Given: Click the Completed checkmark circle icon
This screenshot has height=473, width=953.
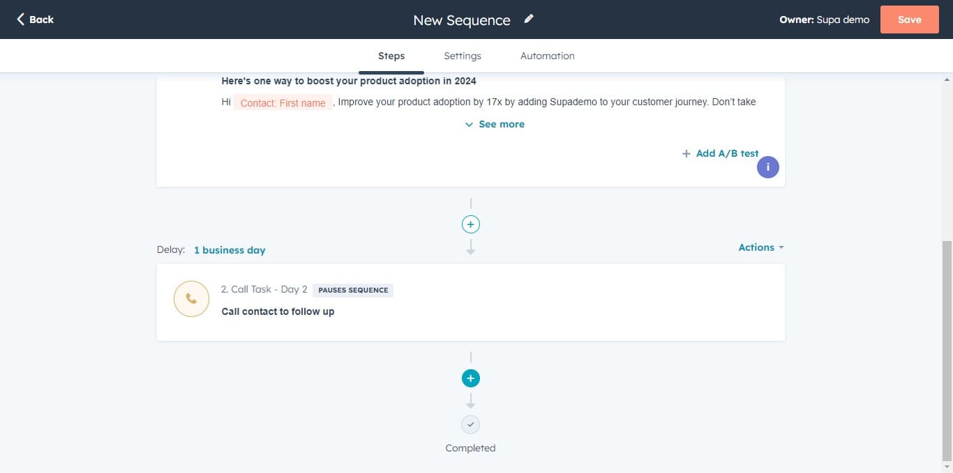Looking at the screenshot, I should click(x=471, y=424).
